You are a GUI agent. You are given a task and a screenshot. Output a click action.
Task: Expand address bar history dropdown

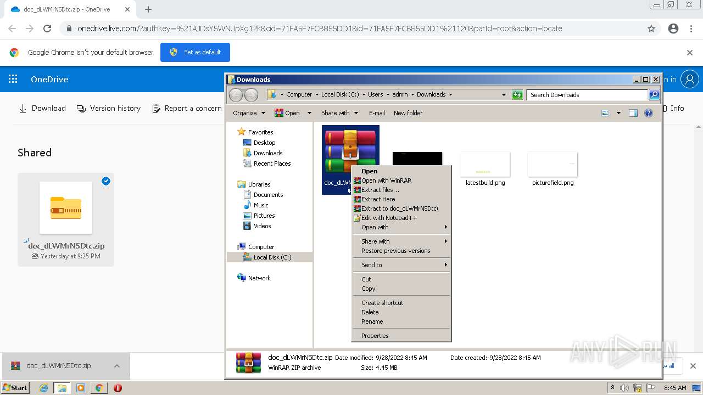click(504, 95)
